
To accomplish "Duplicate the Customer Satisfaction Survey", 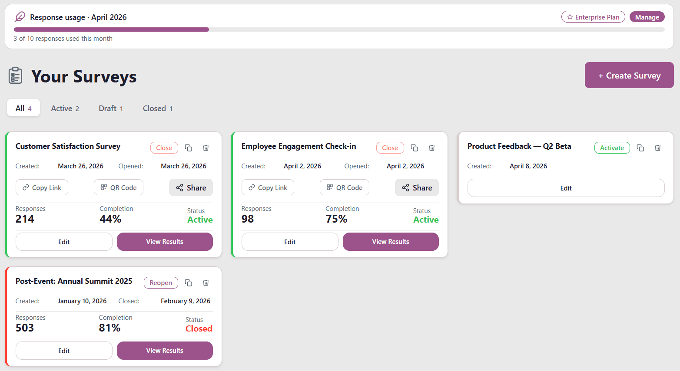I will point(189,148).
